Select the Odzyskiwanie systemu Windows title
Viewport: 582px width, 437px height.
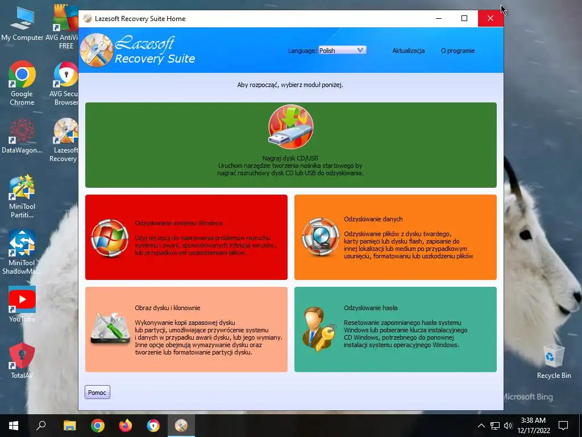(178, 223)
